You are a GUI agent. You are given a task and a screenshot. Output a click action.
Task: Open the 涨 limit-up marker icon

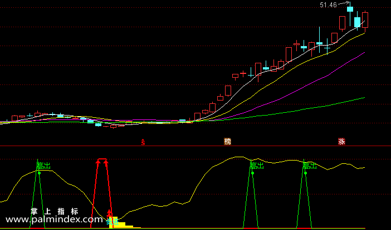(x=341, y=142)
